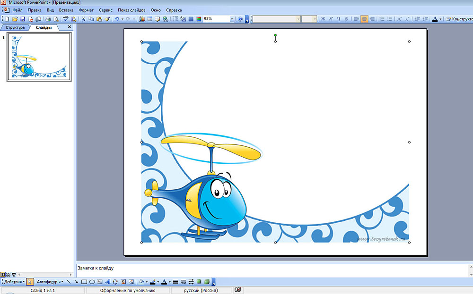473x294 pixels.
Task: Click the fill color paint bucket
Action: pyautogui.click(x=141, y=282)
